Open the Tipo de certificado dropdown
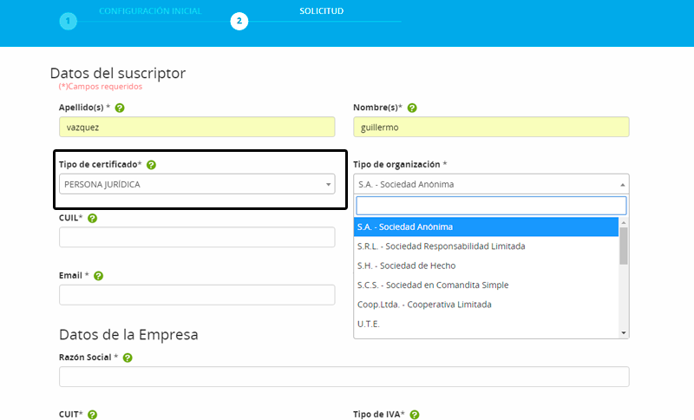The image size is (694, 420). tap(197, 184)
